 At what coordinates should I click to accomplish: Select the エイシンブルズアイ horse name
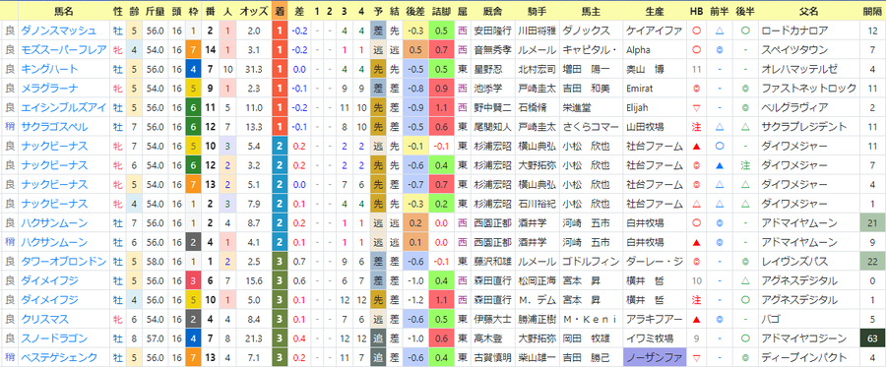tap(63, 107)
